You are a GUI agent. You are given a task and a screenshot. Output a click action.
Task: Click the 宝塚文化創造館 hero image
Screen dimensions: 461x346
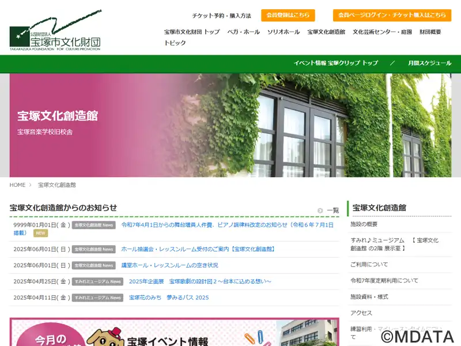[x=231, y=125]
